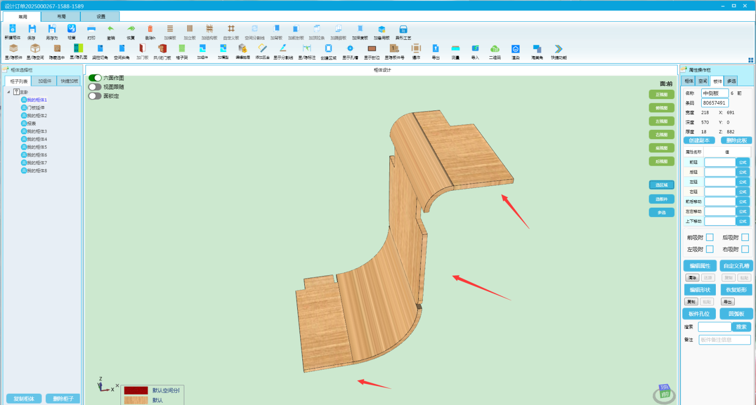
Task: Turn off the 六面作图 toggle
Action: [x=95, y=78]
